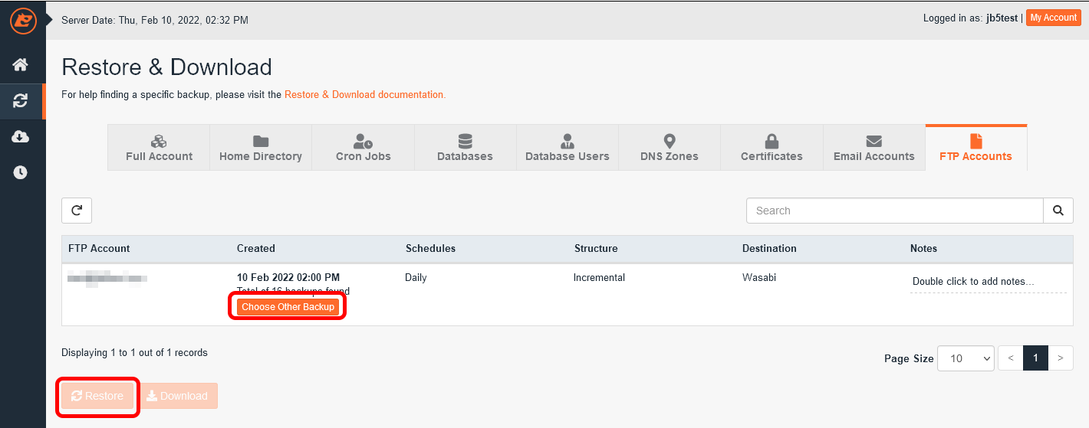Go to next page arrow
The width and height of the screenshot is (1089, 428).
[x=1061, y=358]
